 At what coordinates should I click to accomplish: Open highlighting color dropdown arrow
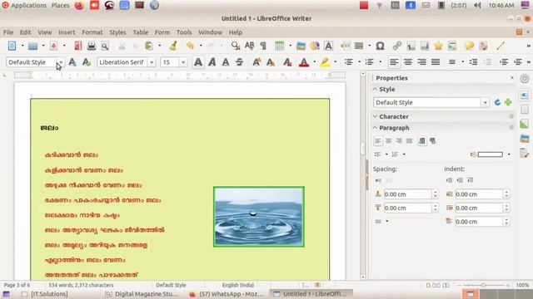coord(335,62)
